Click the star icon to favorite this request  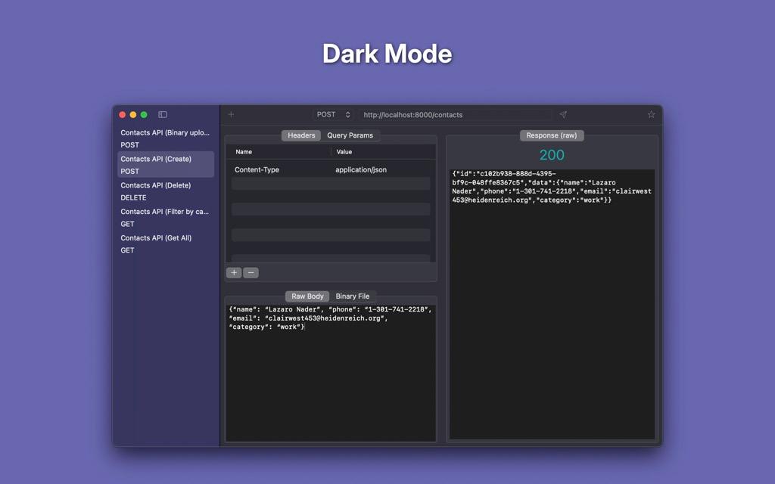(651, 114)
